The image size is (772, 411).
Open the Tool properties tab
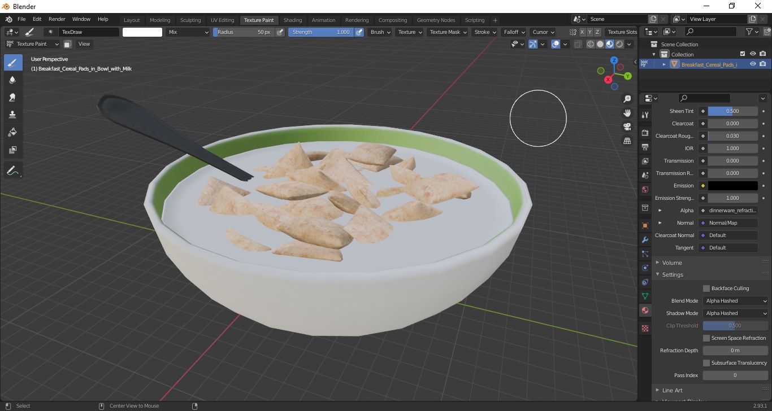[x=645, y=115]
